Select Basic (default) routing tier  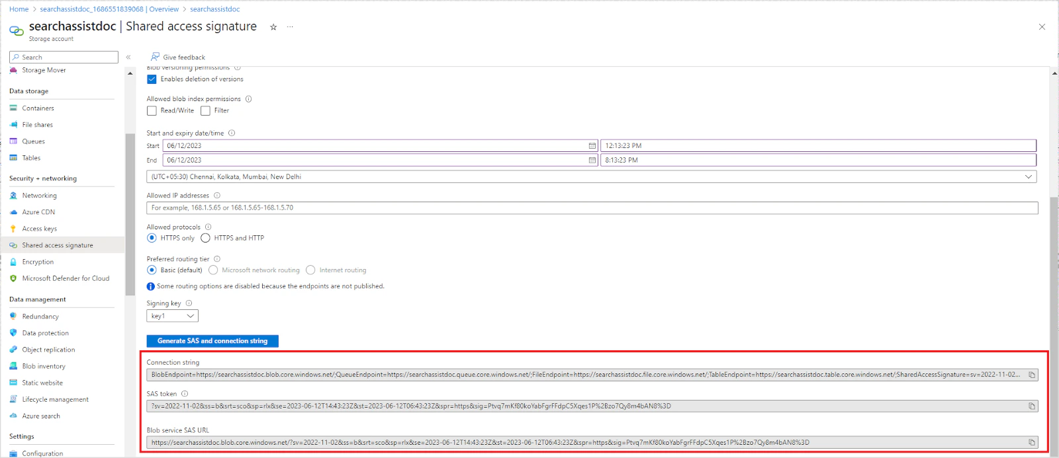(152, 270)
